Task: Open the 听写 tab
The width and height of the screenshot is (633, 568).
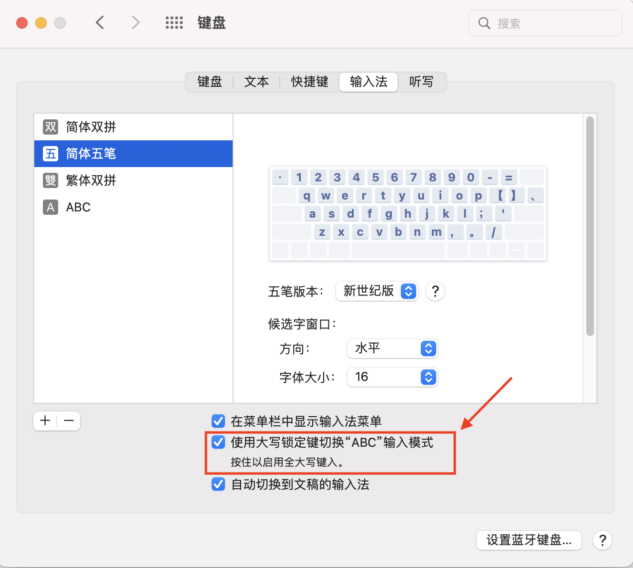Action: [421, 82]
